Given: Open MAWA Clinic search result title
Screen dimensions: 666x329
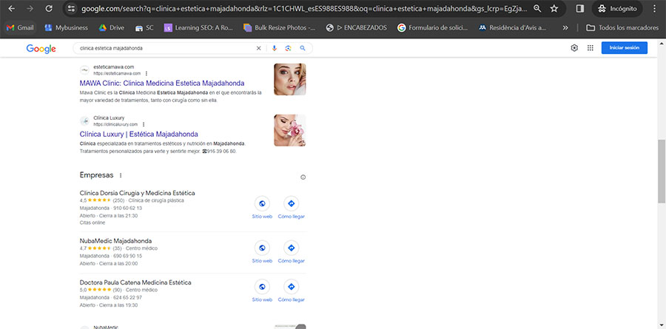Looking at the screenshot, I should coord(162,84).
